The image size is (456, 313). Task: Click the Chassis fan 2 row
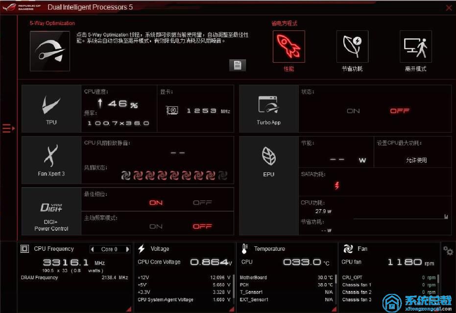(389, 292)
